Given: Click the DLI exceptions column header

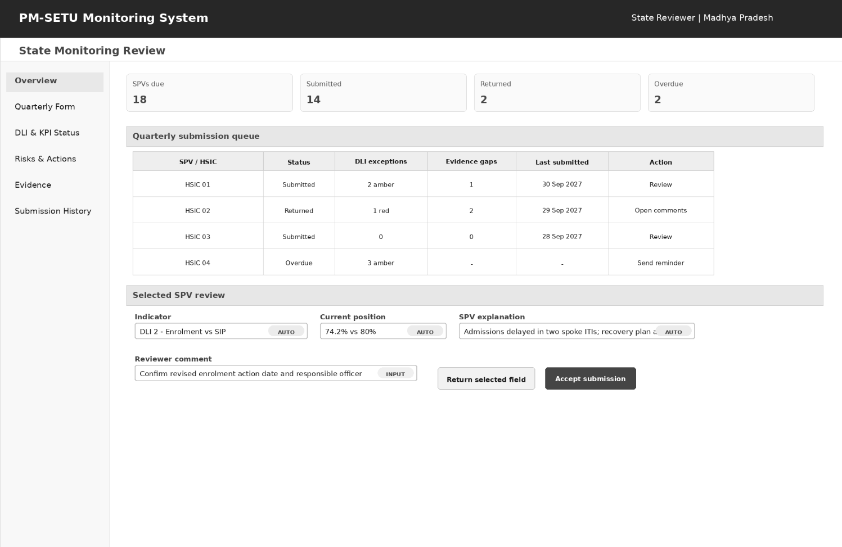Looking at the screenshot, I should (381, 161).
